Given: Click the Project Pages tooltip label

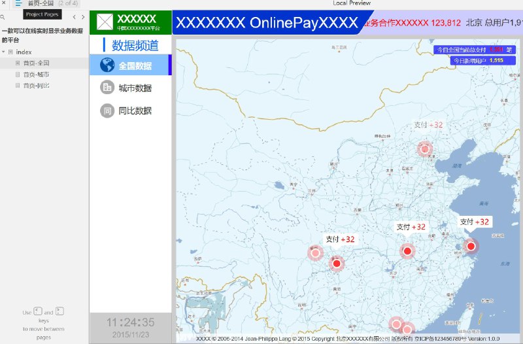Looking at the screenshot, I should 42,14.
